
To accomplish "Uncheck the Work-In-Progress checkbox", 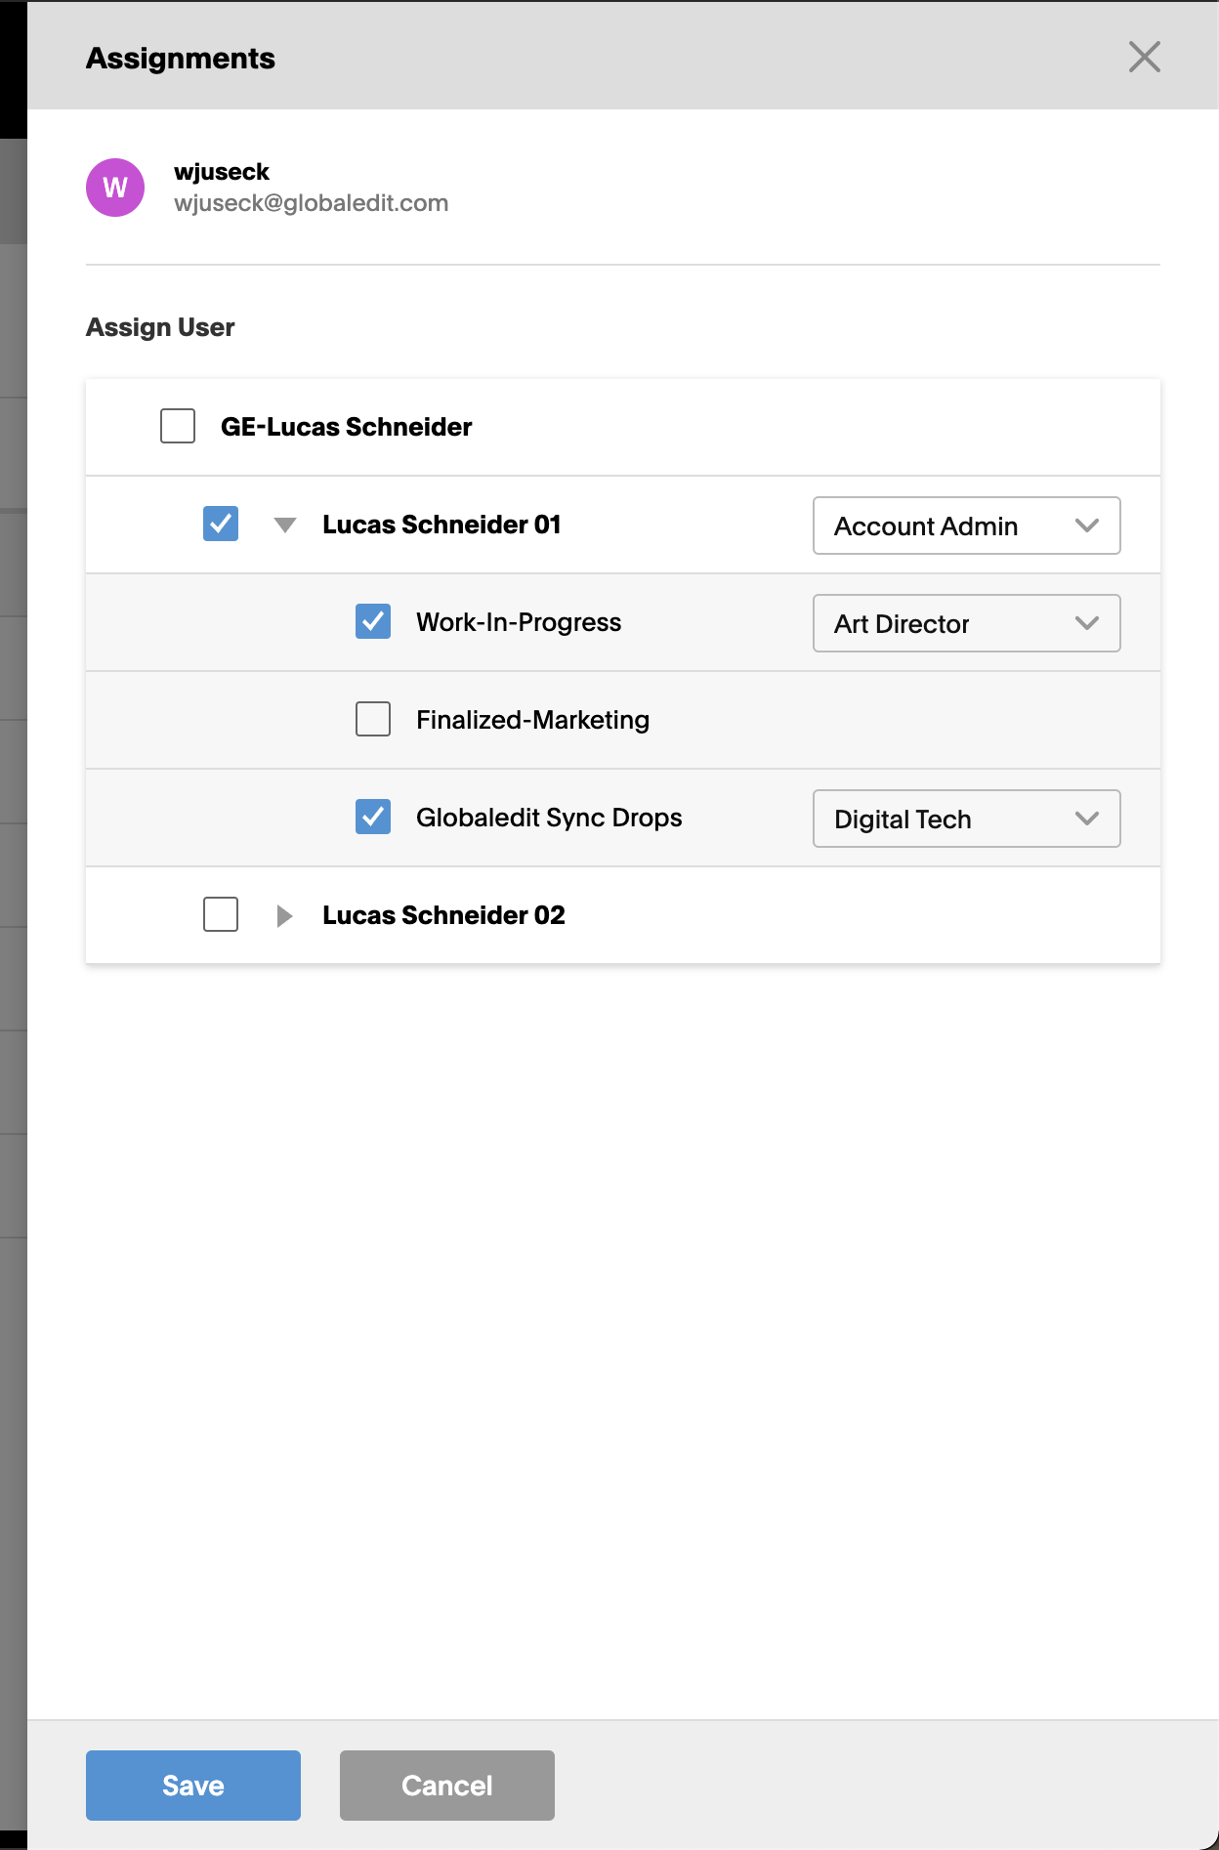I will click(373, 621).
